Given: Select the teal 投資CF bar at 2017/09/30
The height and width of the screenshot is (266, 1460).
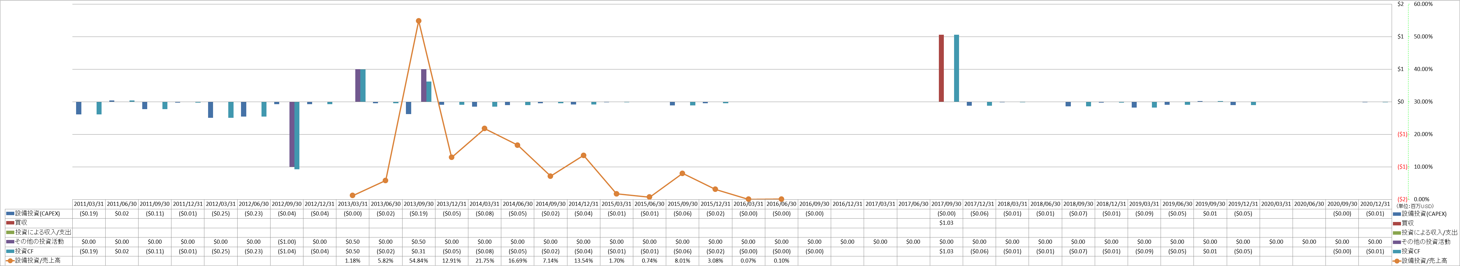Looking at the screenshot, I should click(x=957, y=69).
